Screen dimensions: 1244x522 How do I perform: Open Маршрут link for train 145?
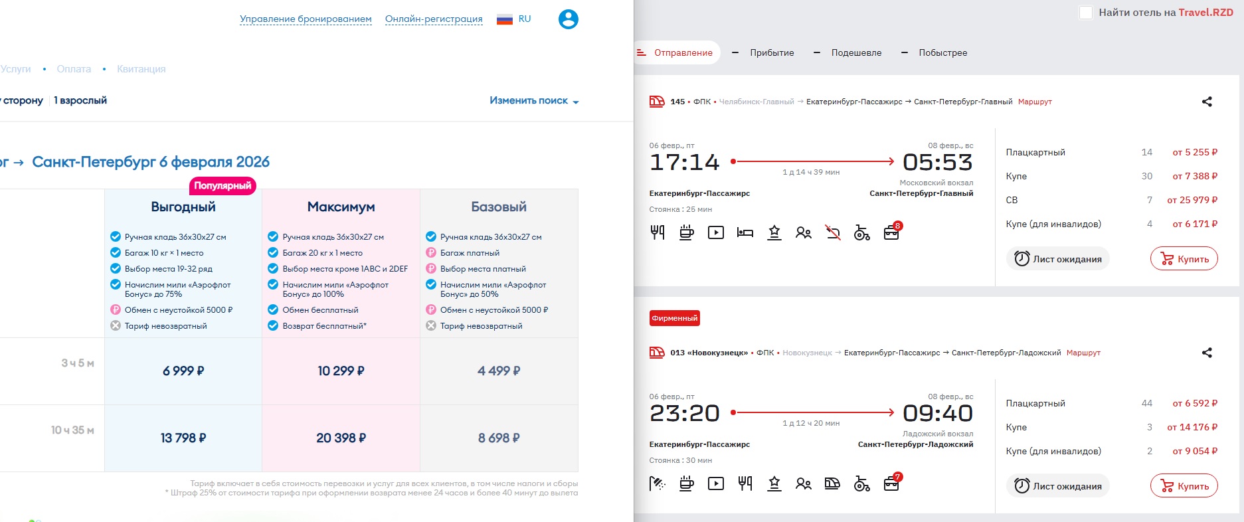pyautogui.click(x=1035, y=102)
